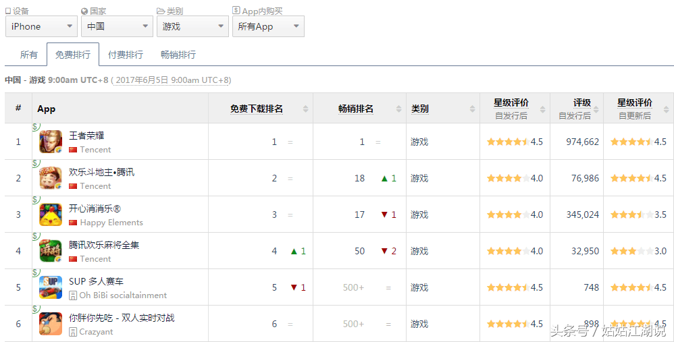
Task: Click star rating 3.5 for 开心消消乐 since update
Action: tap(638, 215)
